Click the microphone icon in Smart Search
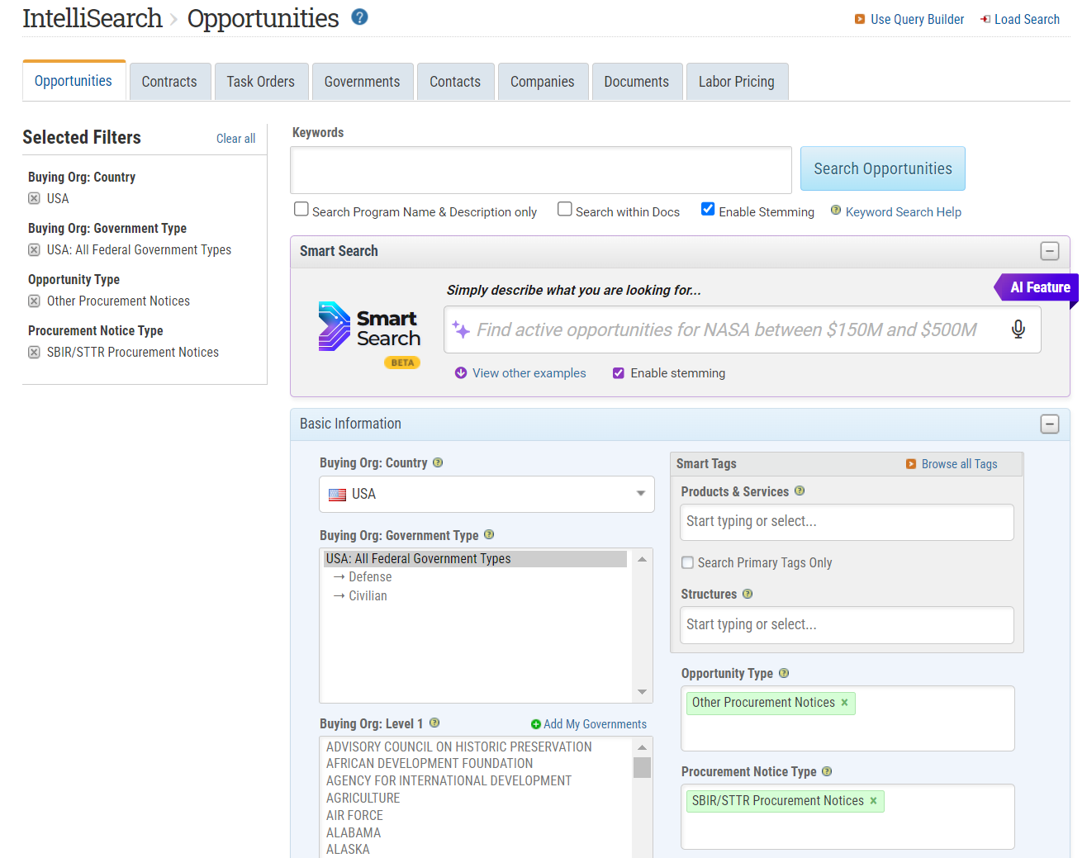Viewport: 1087px width, 858px height. 1018,329
